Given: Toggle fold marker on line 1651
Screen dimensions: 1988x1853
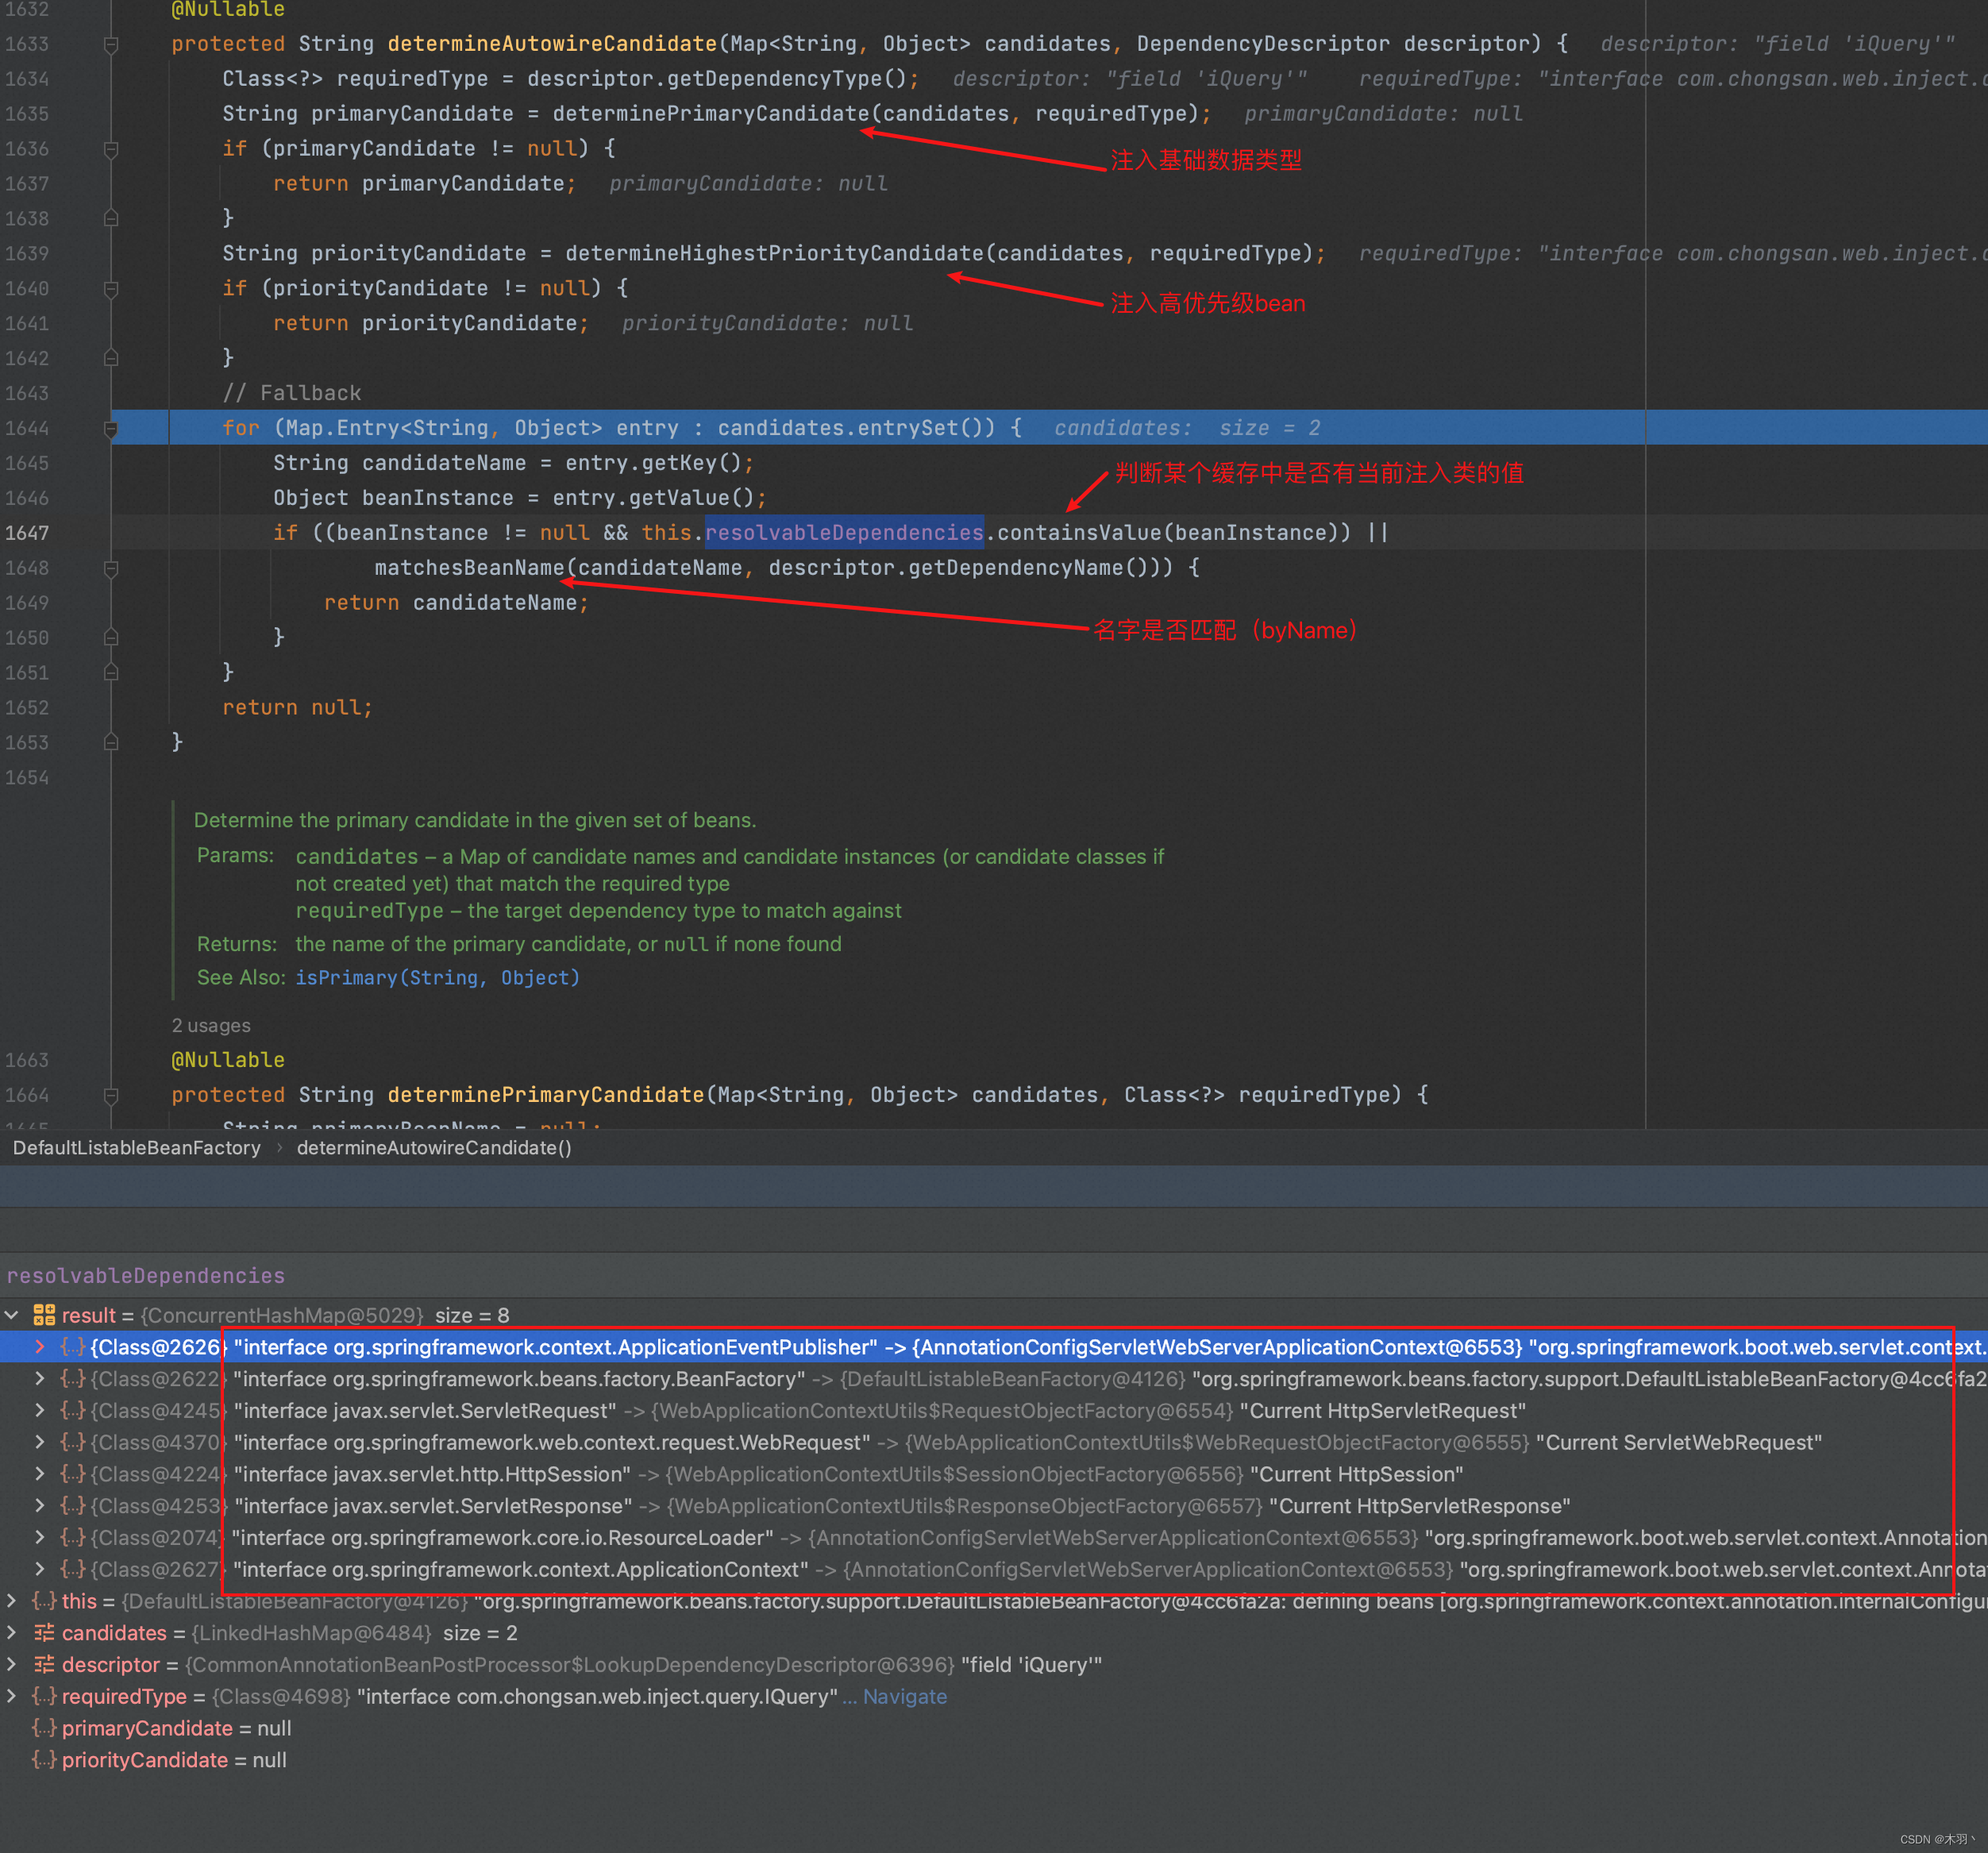Looking at the screenshot, I should (111, 672).
